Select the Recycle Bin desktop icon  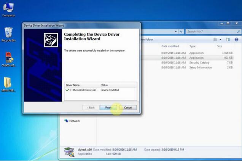(x=8, y=34)
